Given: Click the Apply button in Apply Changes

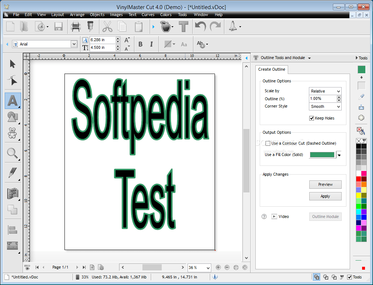Looking at the screenshot, I should point(325,196).
